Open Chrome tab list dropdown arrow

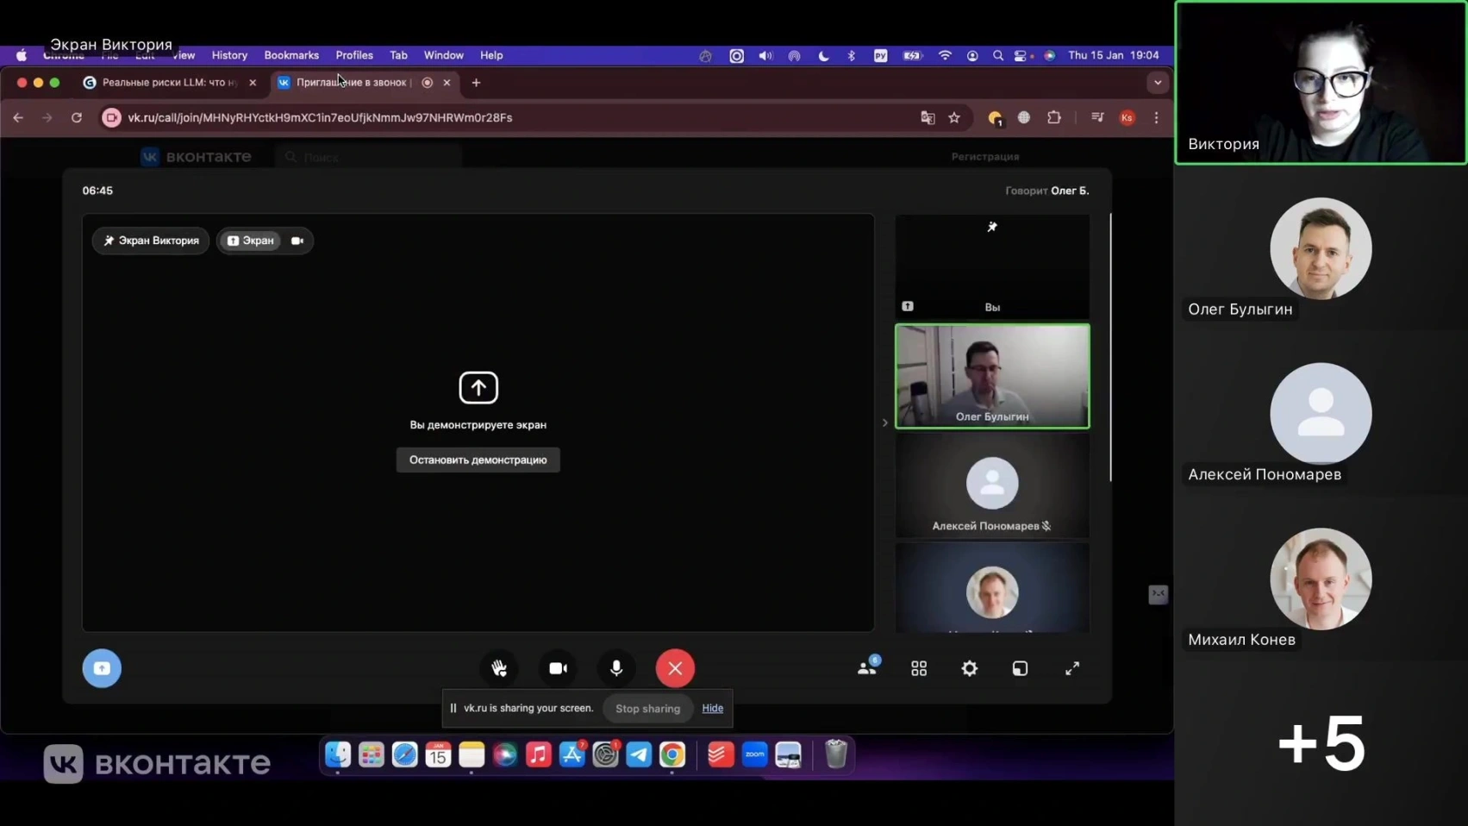(1158, 83)
